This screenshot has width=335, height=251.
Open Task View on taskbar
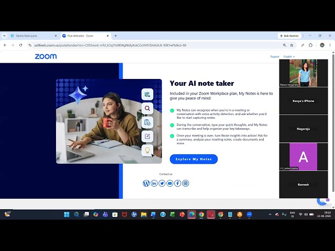pos(86,214)
